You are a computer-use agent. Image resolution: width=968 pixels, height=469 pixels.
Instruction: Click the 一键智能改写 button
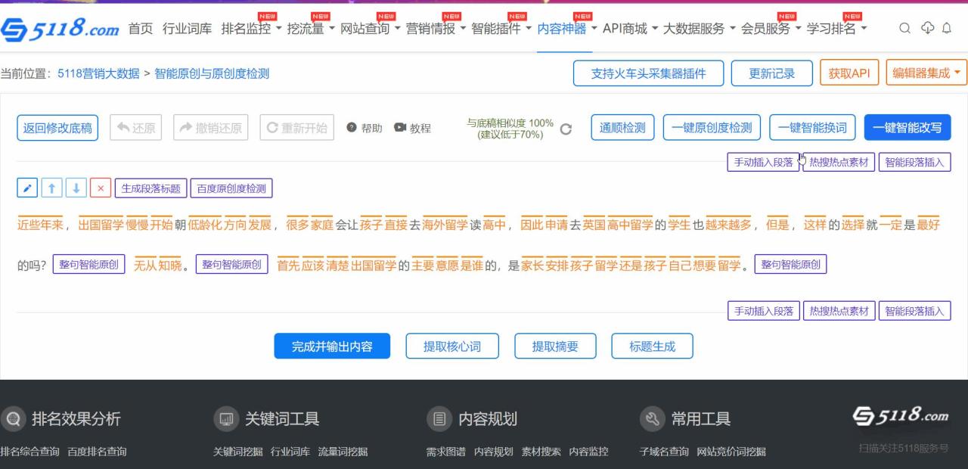tap(907, 128)
